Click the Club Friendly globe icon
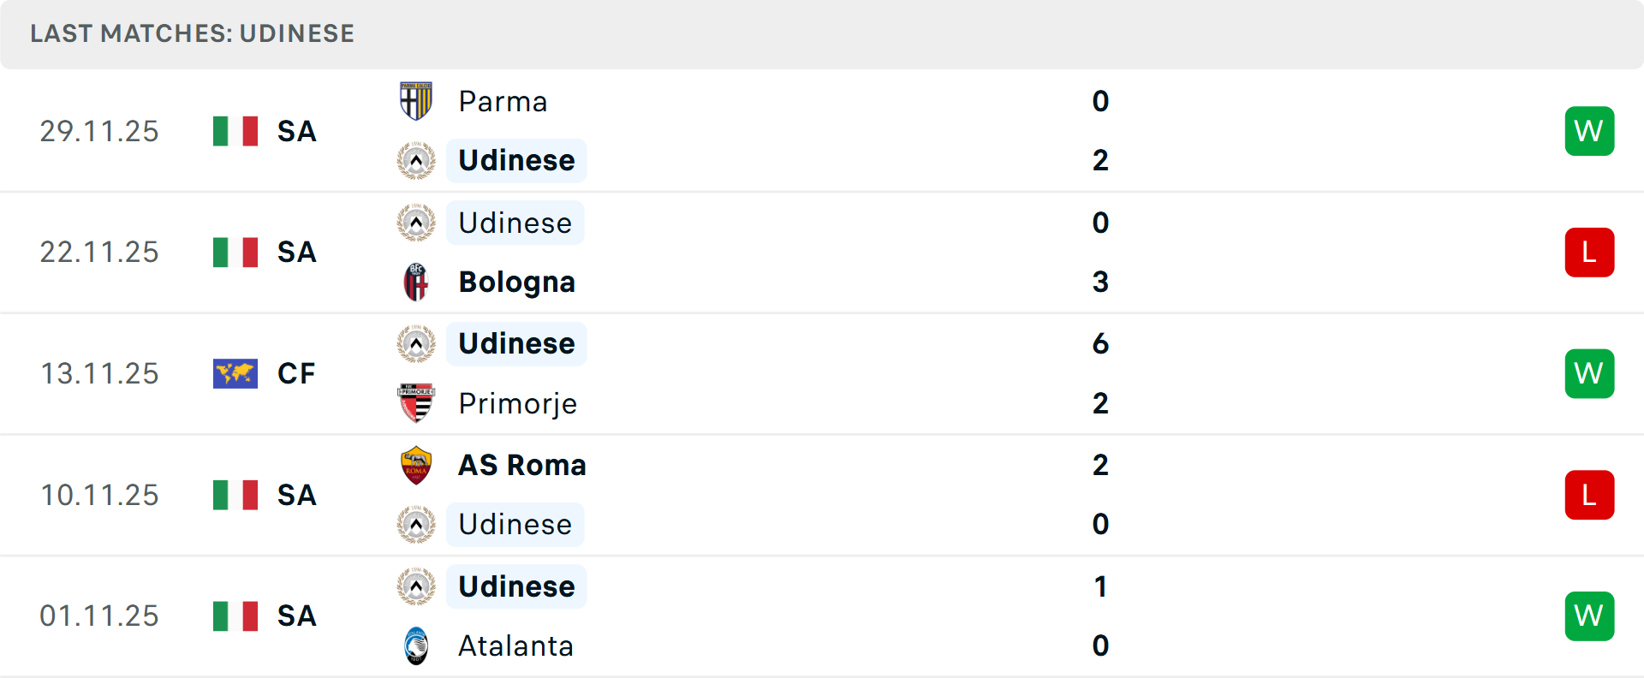Image resolution: width=1644 pixels, height=678 pixels. click(235, 373)
